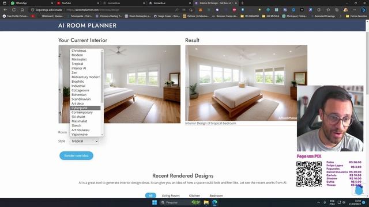Image resolution: width=369 pixels, height=207 pixels.
Task: Open the tab actions menu icon
Action: [5, 3]
